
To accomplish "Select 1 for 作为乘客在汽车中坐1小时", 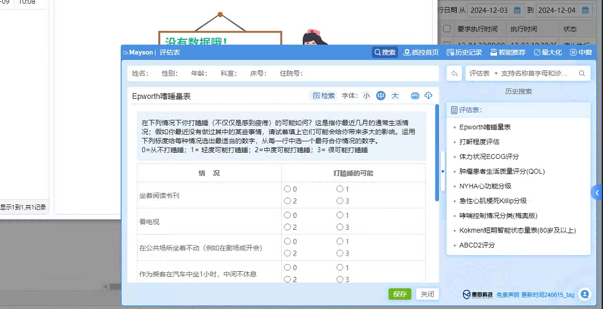I will click(339, 268).
